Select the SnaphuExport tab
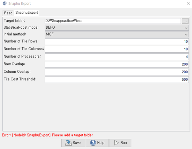This screenshot has height=149, width=192. (x=26, y=13)
